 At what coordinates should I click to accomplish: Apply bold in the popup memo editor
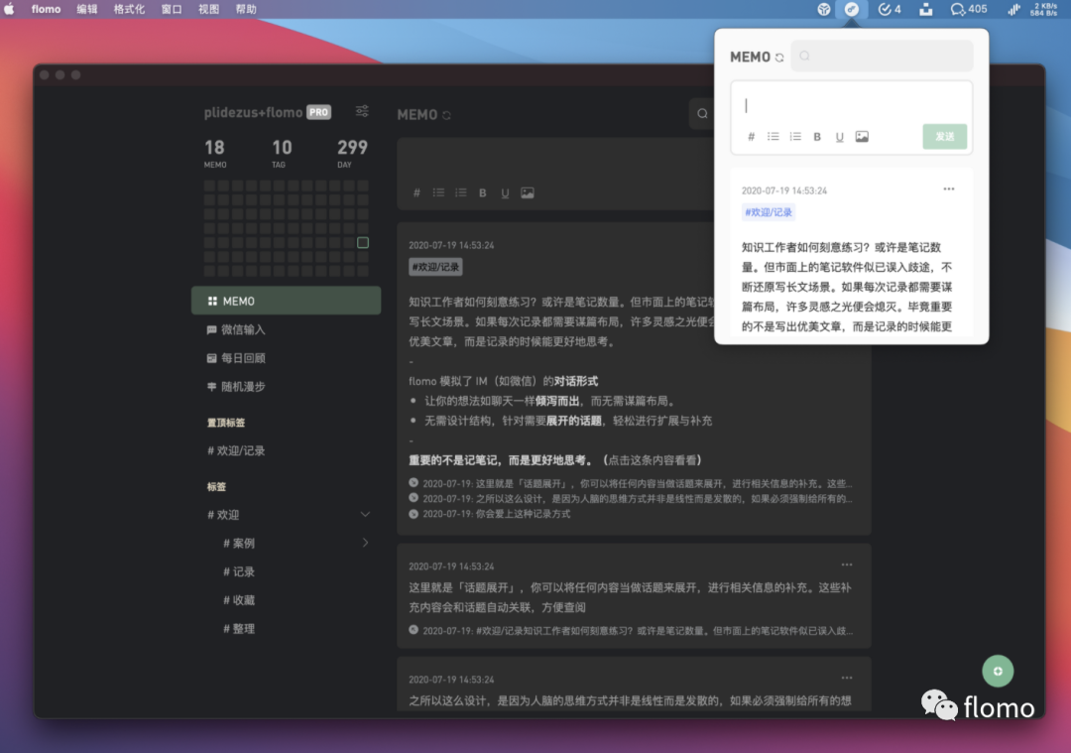(x=817, y=137)
